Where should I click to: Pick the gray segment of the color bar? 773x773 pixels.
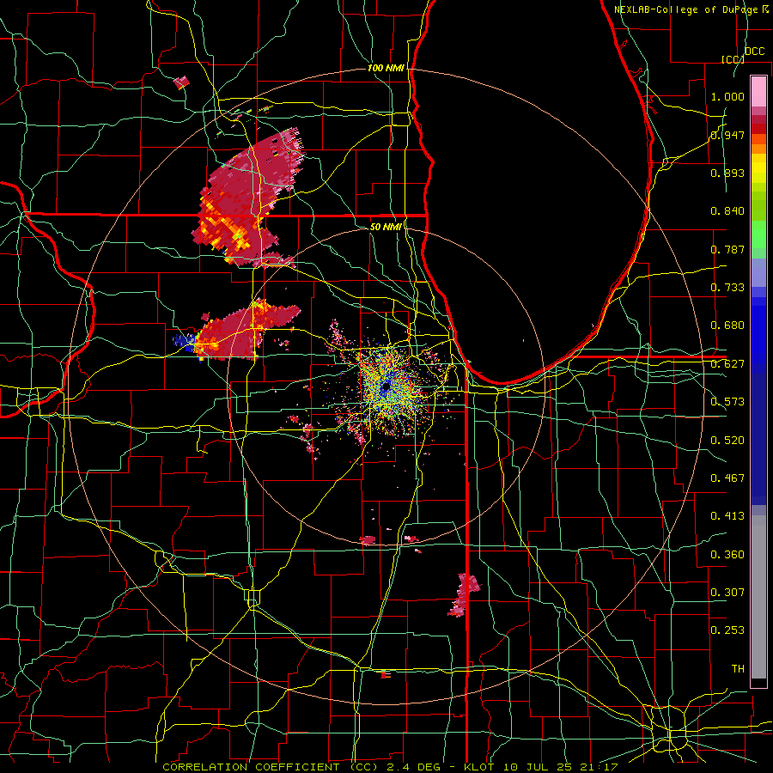point(758,597)
